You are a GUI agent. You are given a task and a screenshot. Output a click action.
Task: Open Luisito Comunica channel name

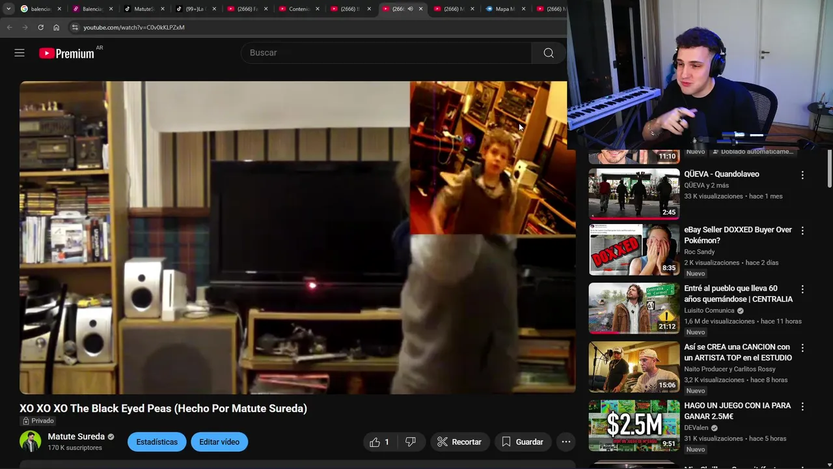709,310
